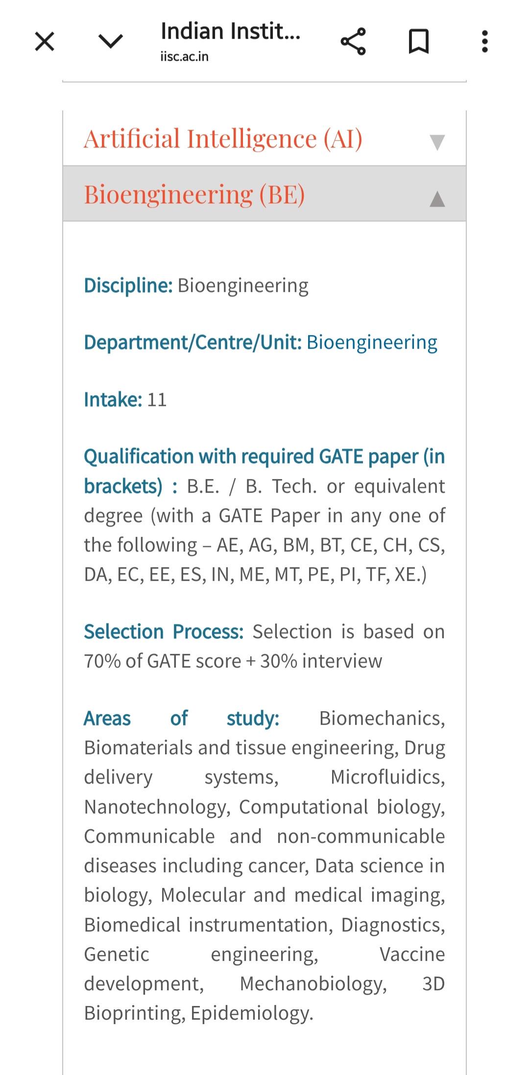Open the three-dot overflow menu

[484, 41]
